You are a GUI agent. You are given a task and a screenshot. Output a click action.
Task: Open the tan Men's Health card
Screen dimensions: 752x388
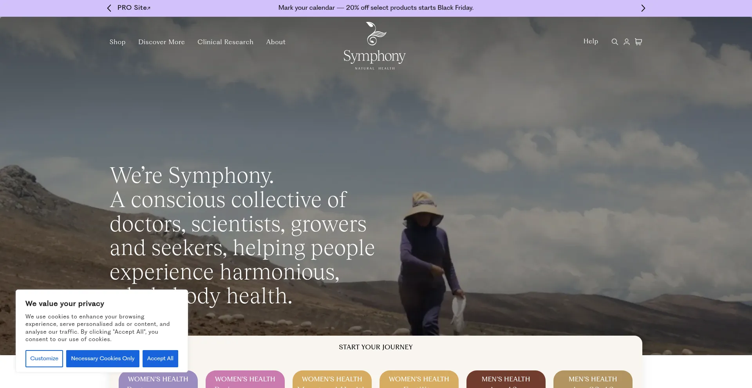593,379
